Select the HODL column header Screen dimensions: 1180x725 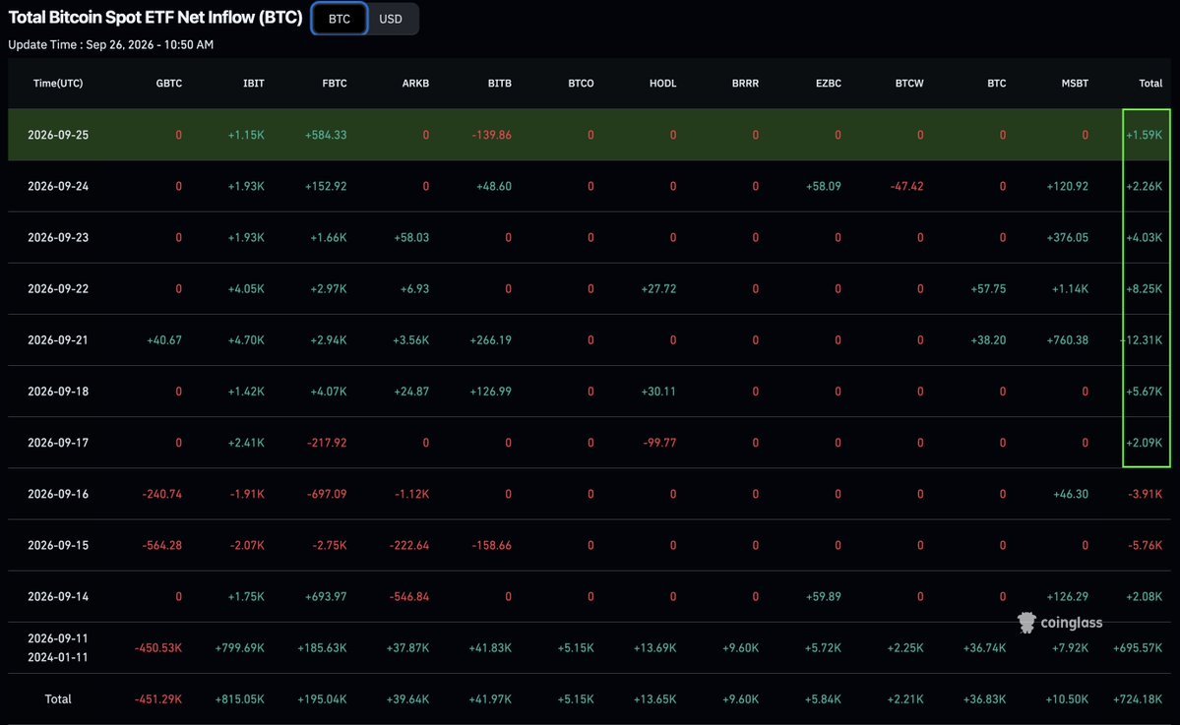pos(663,84)
